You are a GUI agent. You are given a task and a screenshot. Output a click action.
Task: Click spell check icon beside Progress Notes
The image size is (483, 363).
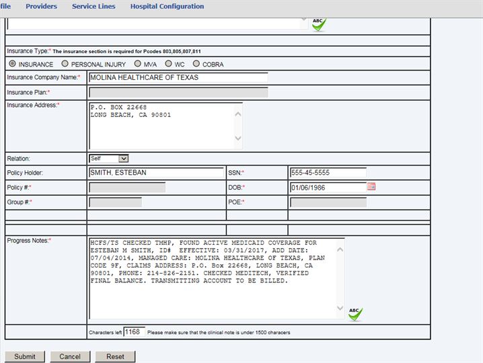pyautogui.click(x=355, y=313)
